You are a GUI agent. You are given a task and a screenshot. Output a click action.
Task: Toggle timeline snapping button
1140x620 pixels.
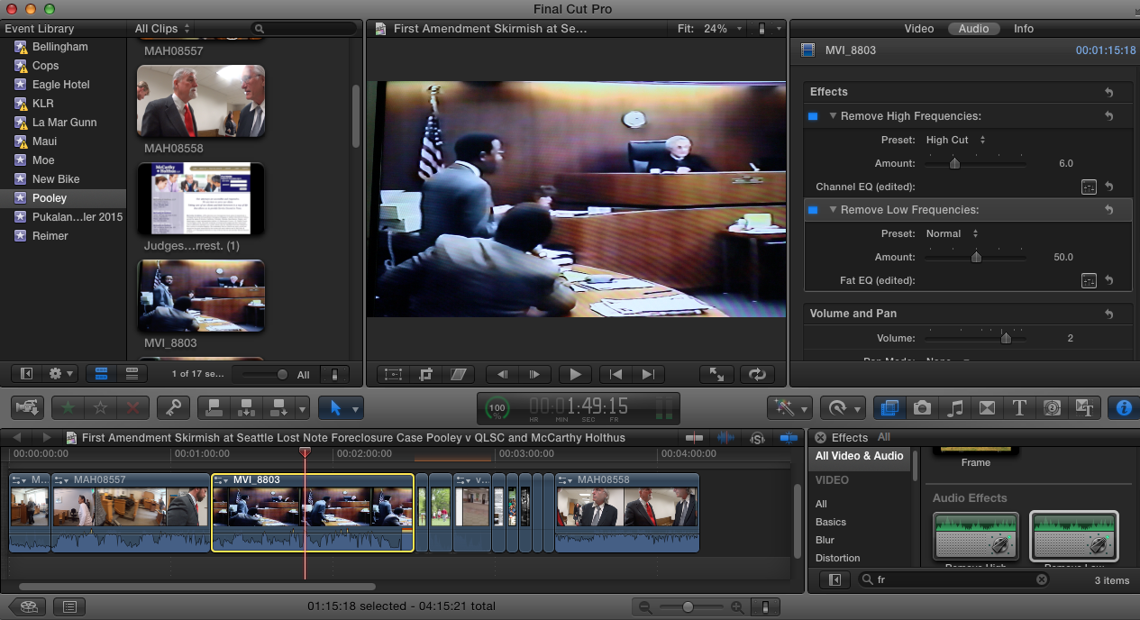(789, 438)
